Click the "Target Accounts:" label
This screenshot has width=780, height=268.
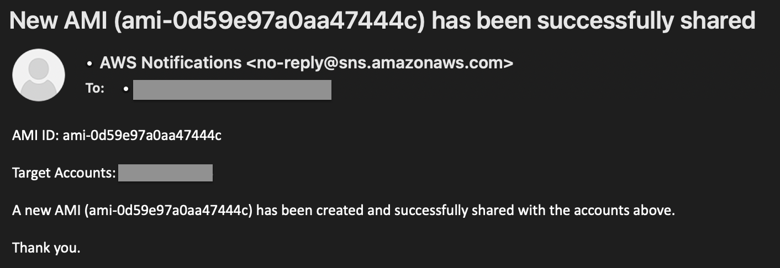(x=64, y=173)
